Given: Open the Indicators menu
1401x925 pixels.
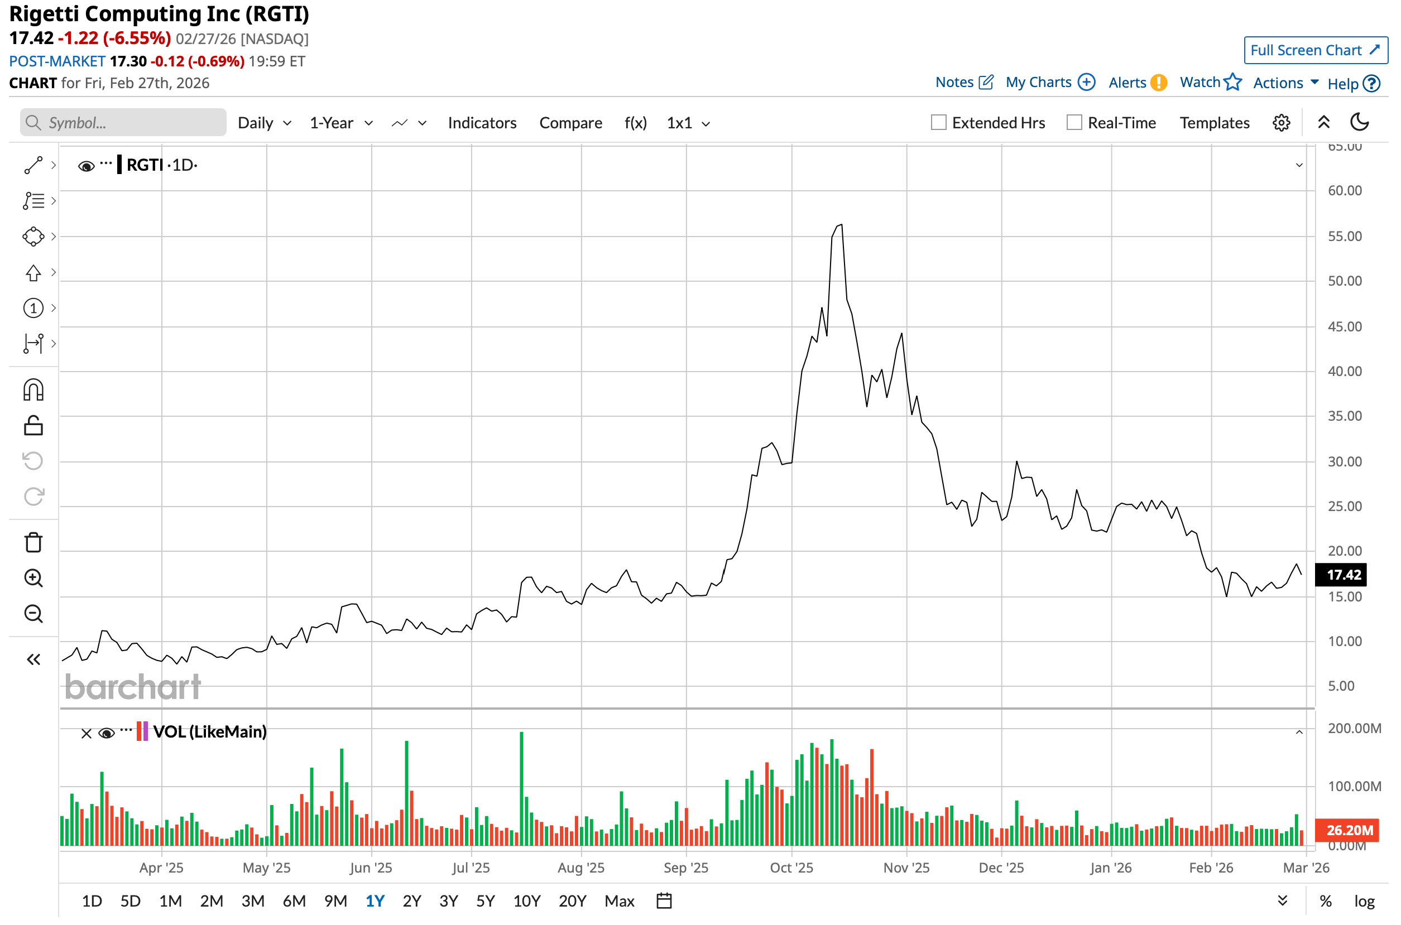Looking at the screenshot, I should pyautogui.click(x=482, y=123).
